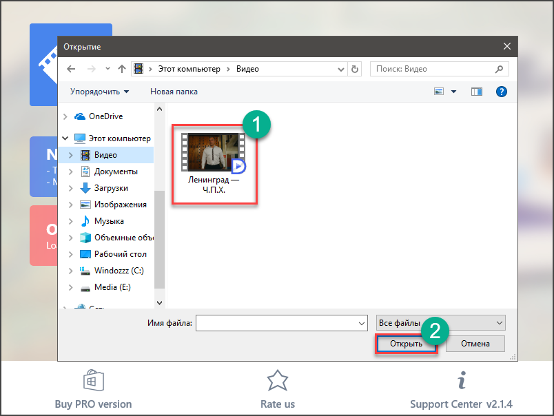Select the 'Media (E:)' drive

(112, 287)
